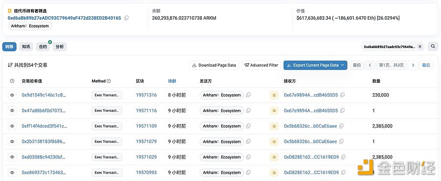Click the balance 260,293,876.023710738 ARKM
441x181 pixels.
tap(184, 18)
